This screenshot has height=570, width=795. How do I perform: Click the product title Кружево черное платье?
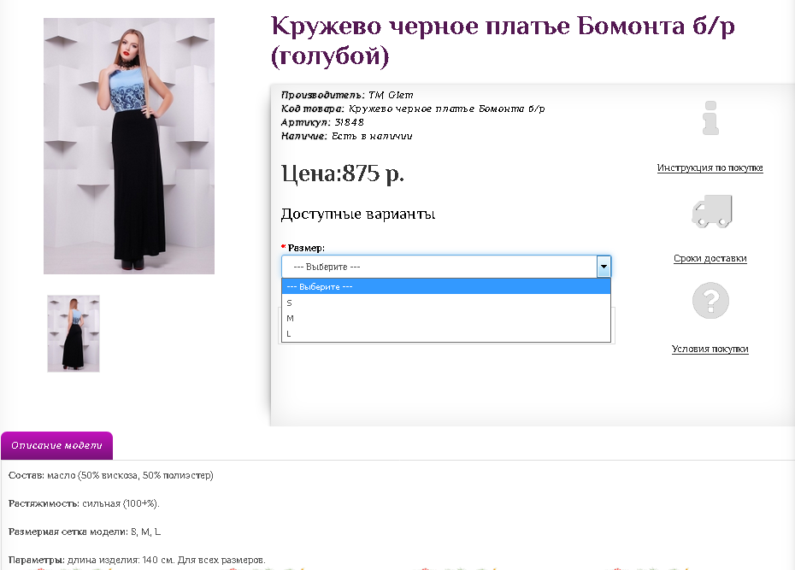[503, 40]
